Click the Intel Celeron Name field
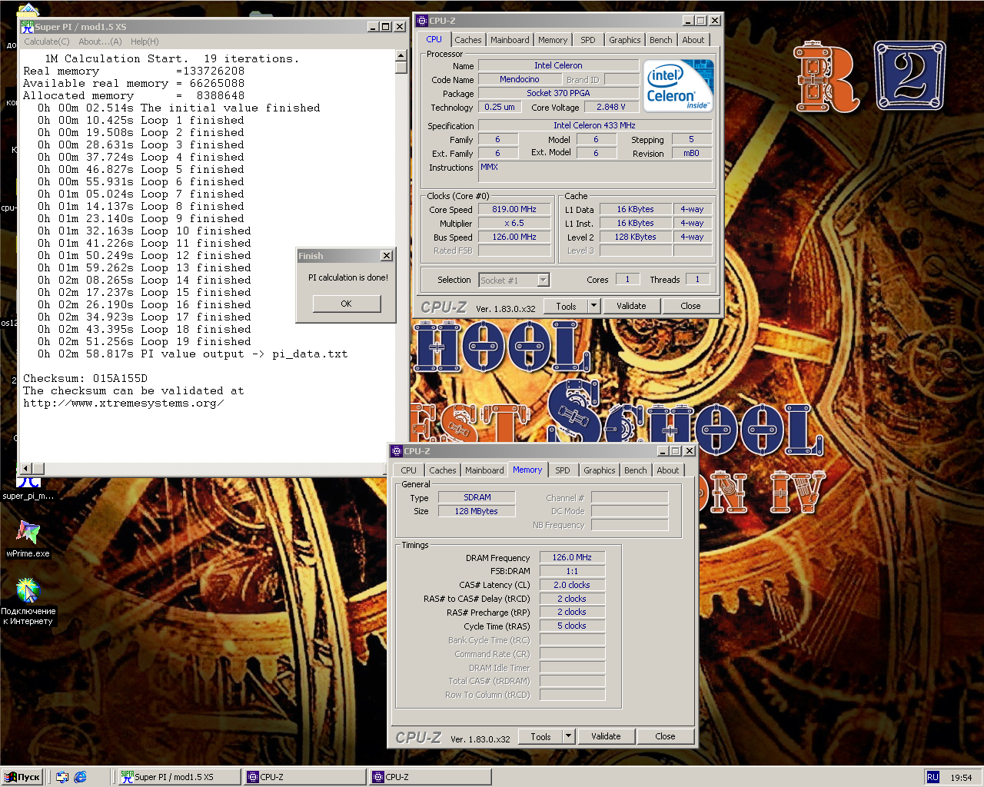 tap(558, 66)
